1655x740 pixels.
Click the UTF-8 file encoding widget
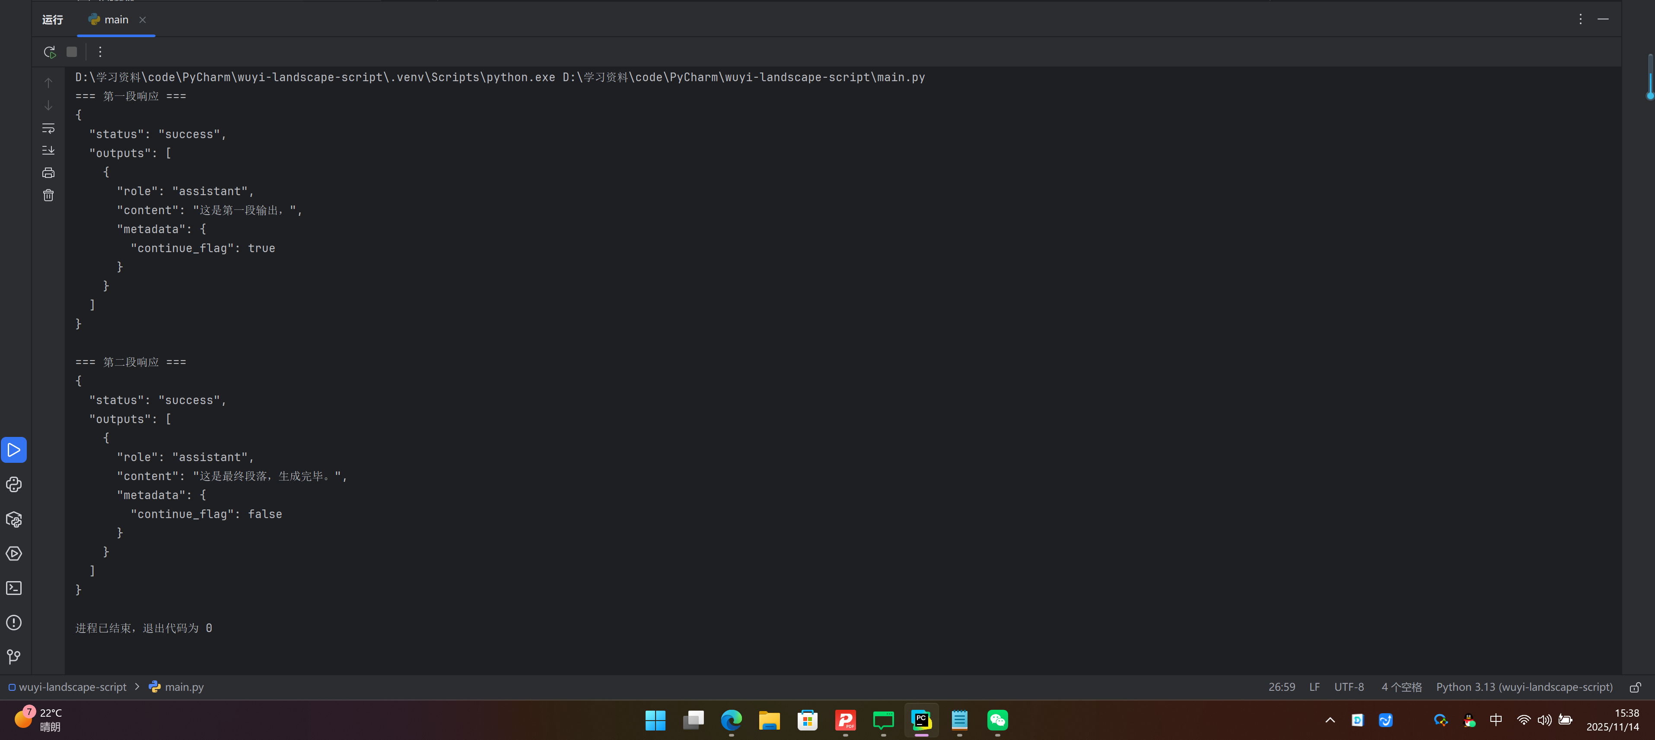[x=1349, y=687]
